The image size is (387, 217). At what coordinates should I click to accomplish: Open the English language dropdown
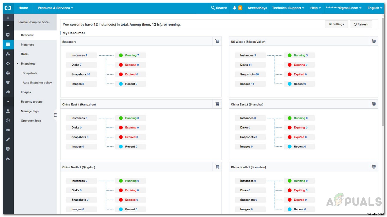click(x=374, y=8)
